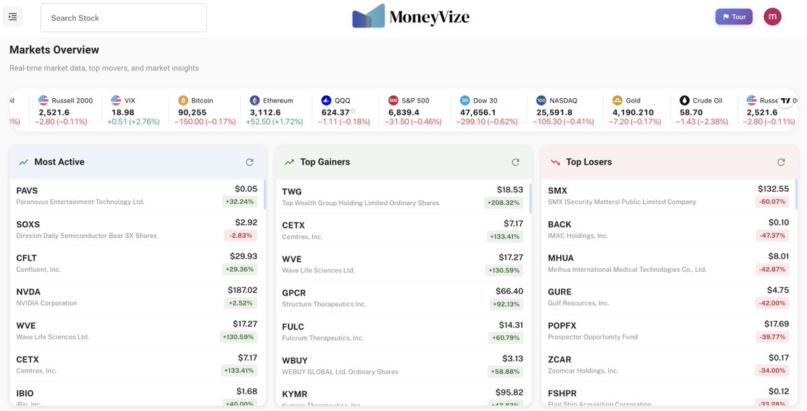Click the -2.83% badge for SOXS

click(241, 235)
